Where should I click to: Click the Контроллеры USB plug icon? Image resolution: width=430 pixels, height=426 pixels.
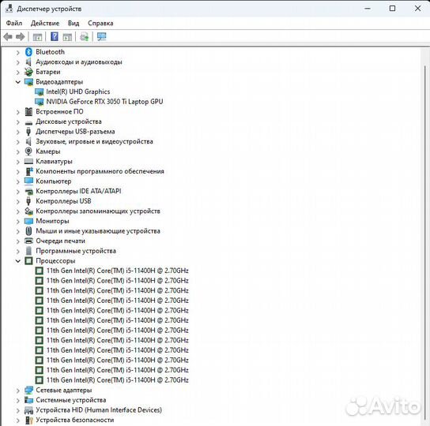28,201
